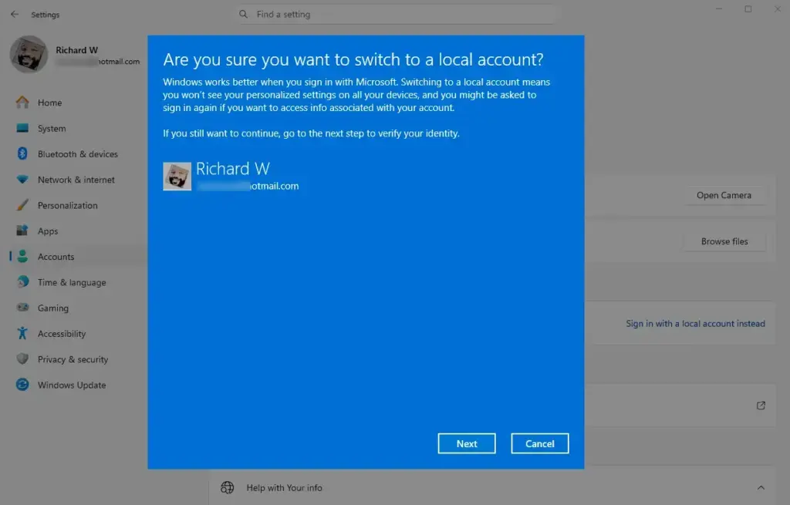This screenshot has width=790, height=505.
Task: Maximize the Settings window
Action: pos(748,9)
